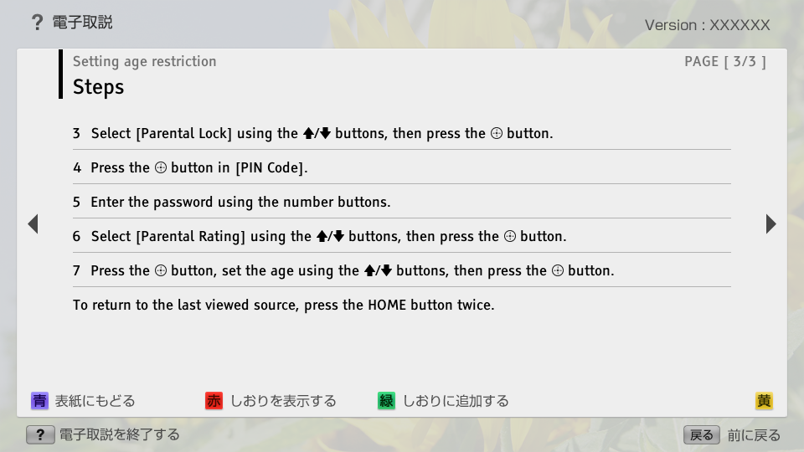This screenshot has width=804, height=452.
Task: Click the Version : XXXXXX text
Action: point(707,25)
